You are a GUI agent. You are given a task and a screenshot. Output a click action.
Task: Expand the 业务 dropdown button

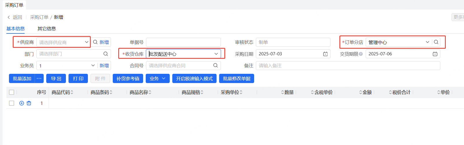(x=158, y=78)
